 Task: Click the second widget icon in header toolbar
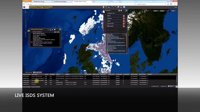pos(106,7)
